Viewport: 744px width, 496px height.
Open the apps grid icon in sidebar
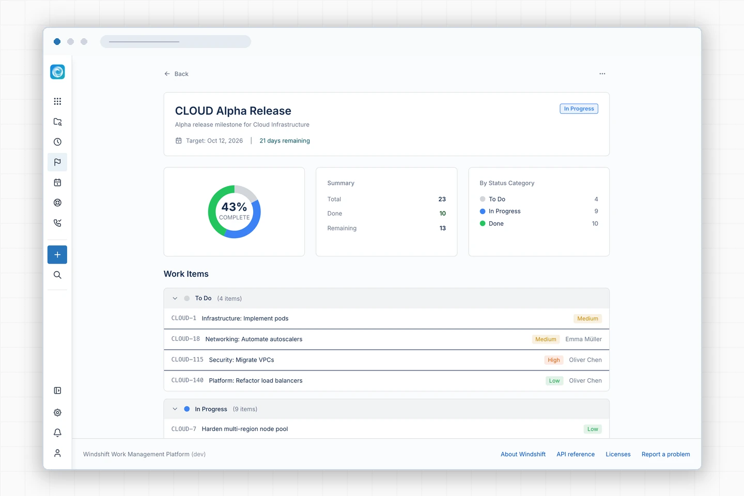(x=57, y=101)
